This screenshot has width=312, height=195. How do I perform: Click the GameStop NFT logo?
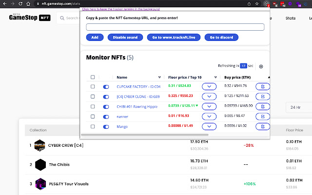tap(29, 18)
